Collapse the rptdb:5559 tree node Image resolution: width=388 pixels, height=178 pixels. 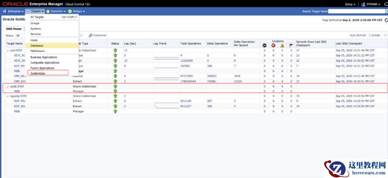[x=7, y=86]
